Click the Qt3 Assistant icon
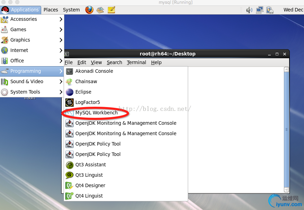 click(x=70, y=165)
